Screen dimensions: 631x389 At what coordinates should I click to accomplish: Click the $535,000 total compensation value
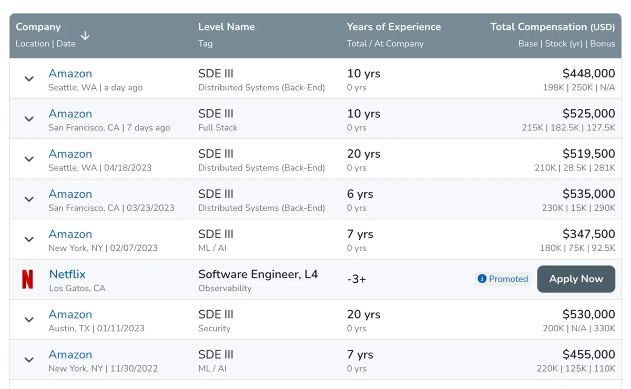tap(588, 194)
